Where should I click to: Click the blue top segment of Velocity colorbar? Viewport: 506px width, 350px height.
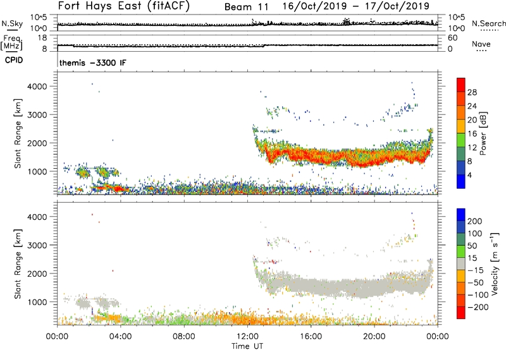click(461, 215)
